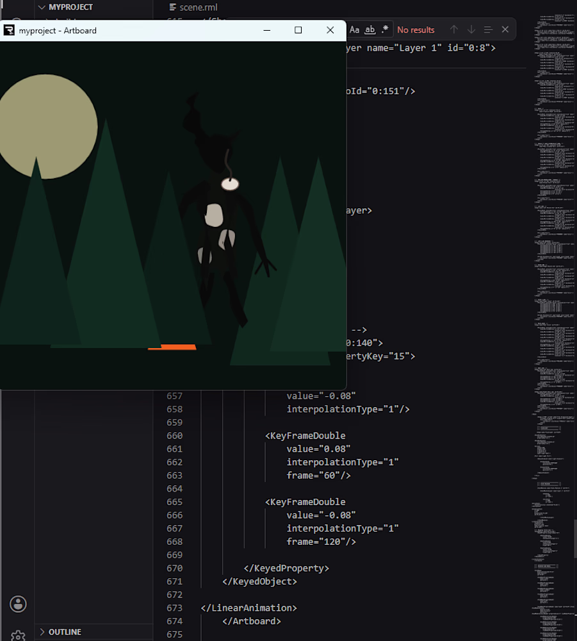Go to previous match arrow
Image resolution: width=577 pixels, height=641 pixels.
coord(453,30)
